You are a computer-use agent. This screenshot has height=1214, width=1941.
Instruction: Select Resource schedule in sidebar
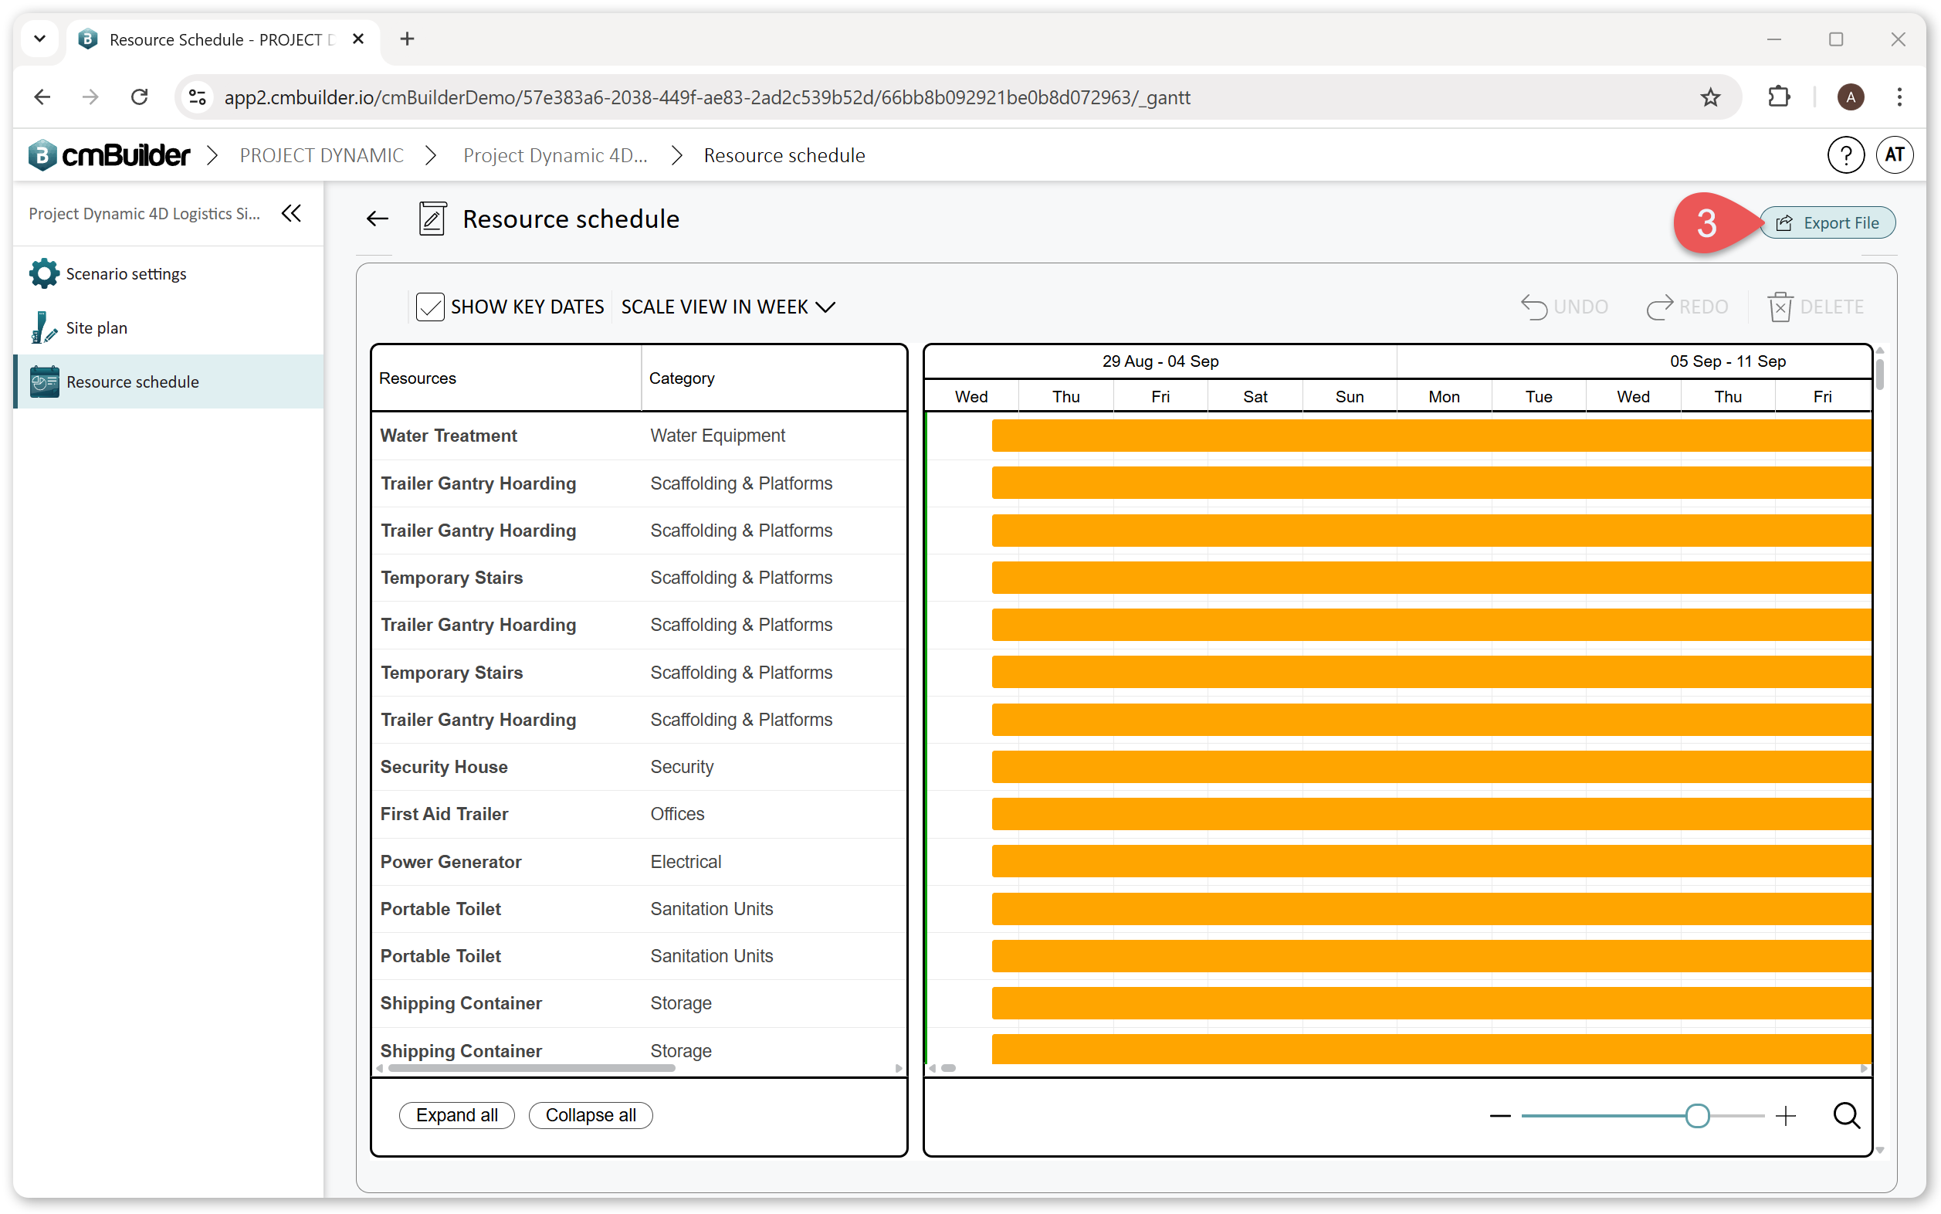pos(168,381)
